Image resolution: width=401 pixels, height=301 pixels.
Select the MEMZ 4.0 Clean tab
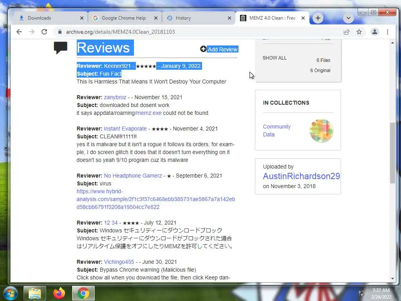pos(273,18)
